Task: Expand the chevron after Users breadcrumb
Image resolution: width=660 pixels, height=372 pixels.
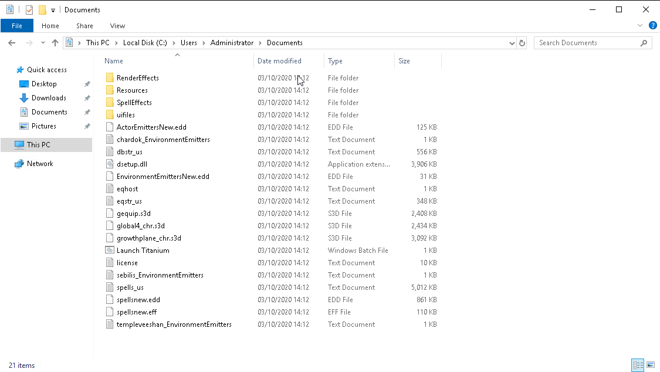Action: (x=204, y=43)
